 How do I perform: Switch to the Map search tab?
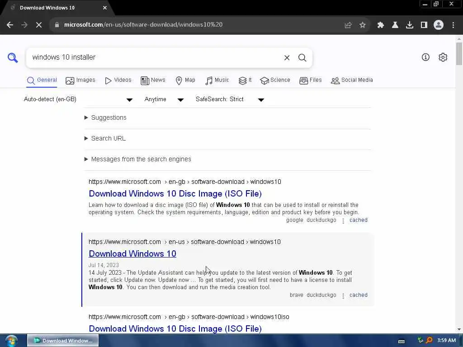pyautogui.click(x=185, y=80)
